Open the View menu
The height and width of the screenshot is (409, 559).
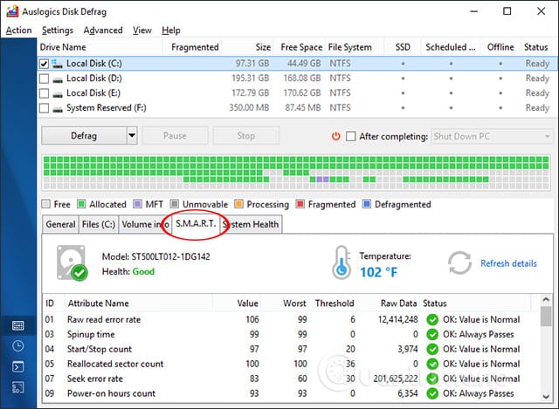coord(142,31)
